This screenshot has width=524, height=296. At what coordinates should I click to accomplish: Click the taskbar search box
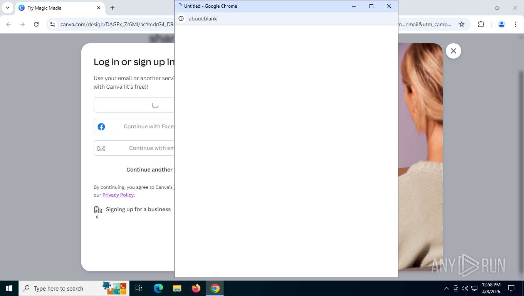[x=74, y=288]
